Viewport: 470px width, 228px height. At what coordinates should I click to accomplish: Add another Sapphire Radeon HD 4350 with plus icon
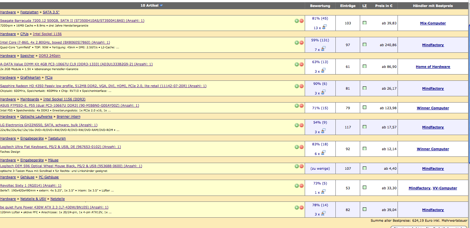(x=297, y=86)
